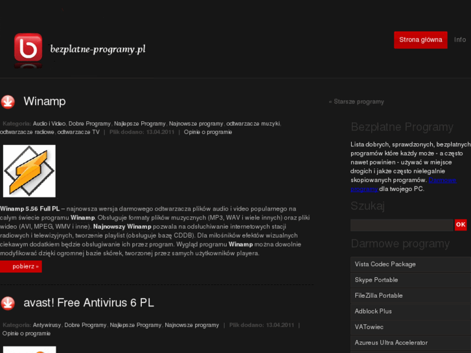Image resolution: width=471 pixels, height=353 pixels.
Task: Select VATowiec in sidebar list
Action: click(411, 327)
